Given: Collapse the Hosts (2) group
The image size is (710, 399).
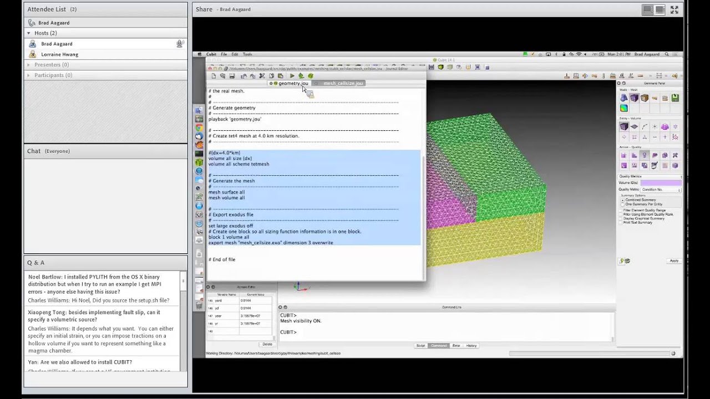Looking at the screenshot, I should (x=29, y=33).
